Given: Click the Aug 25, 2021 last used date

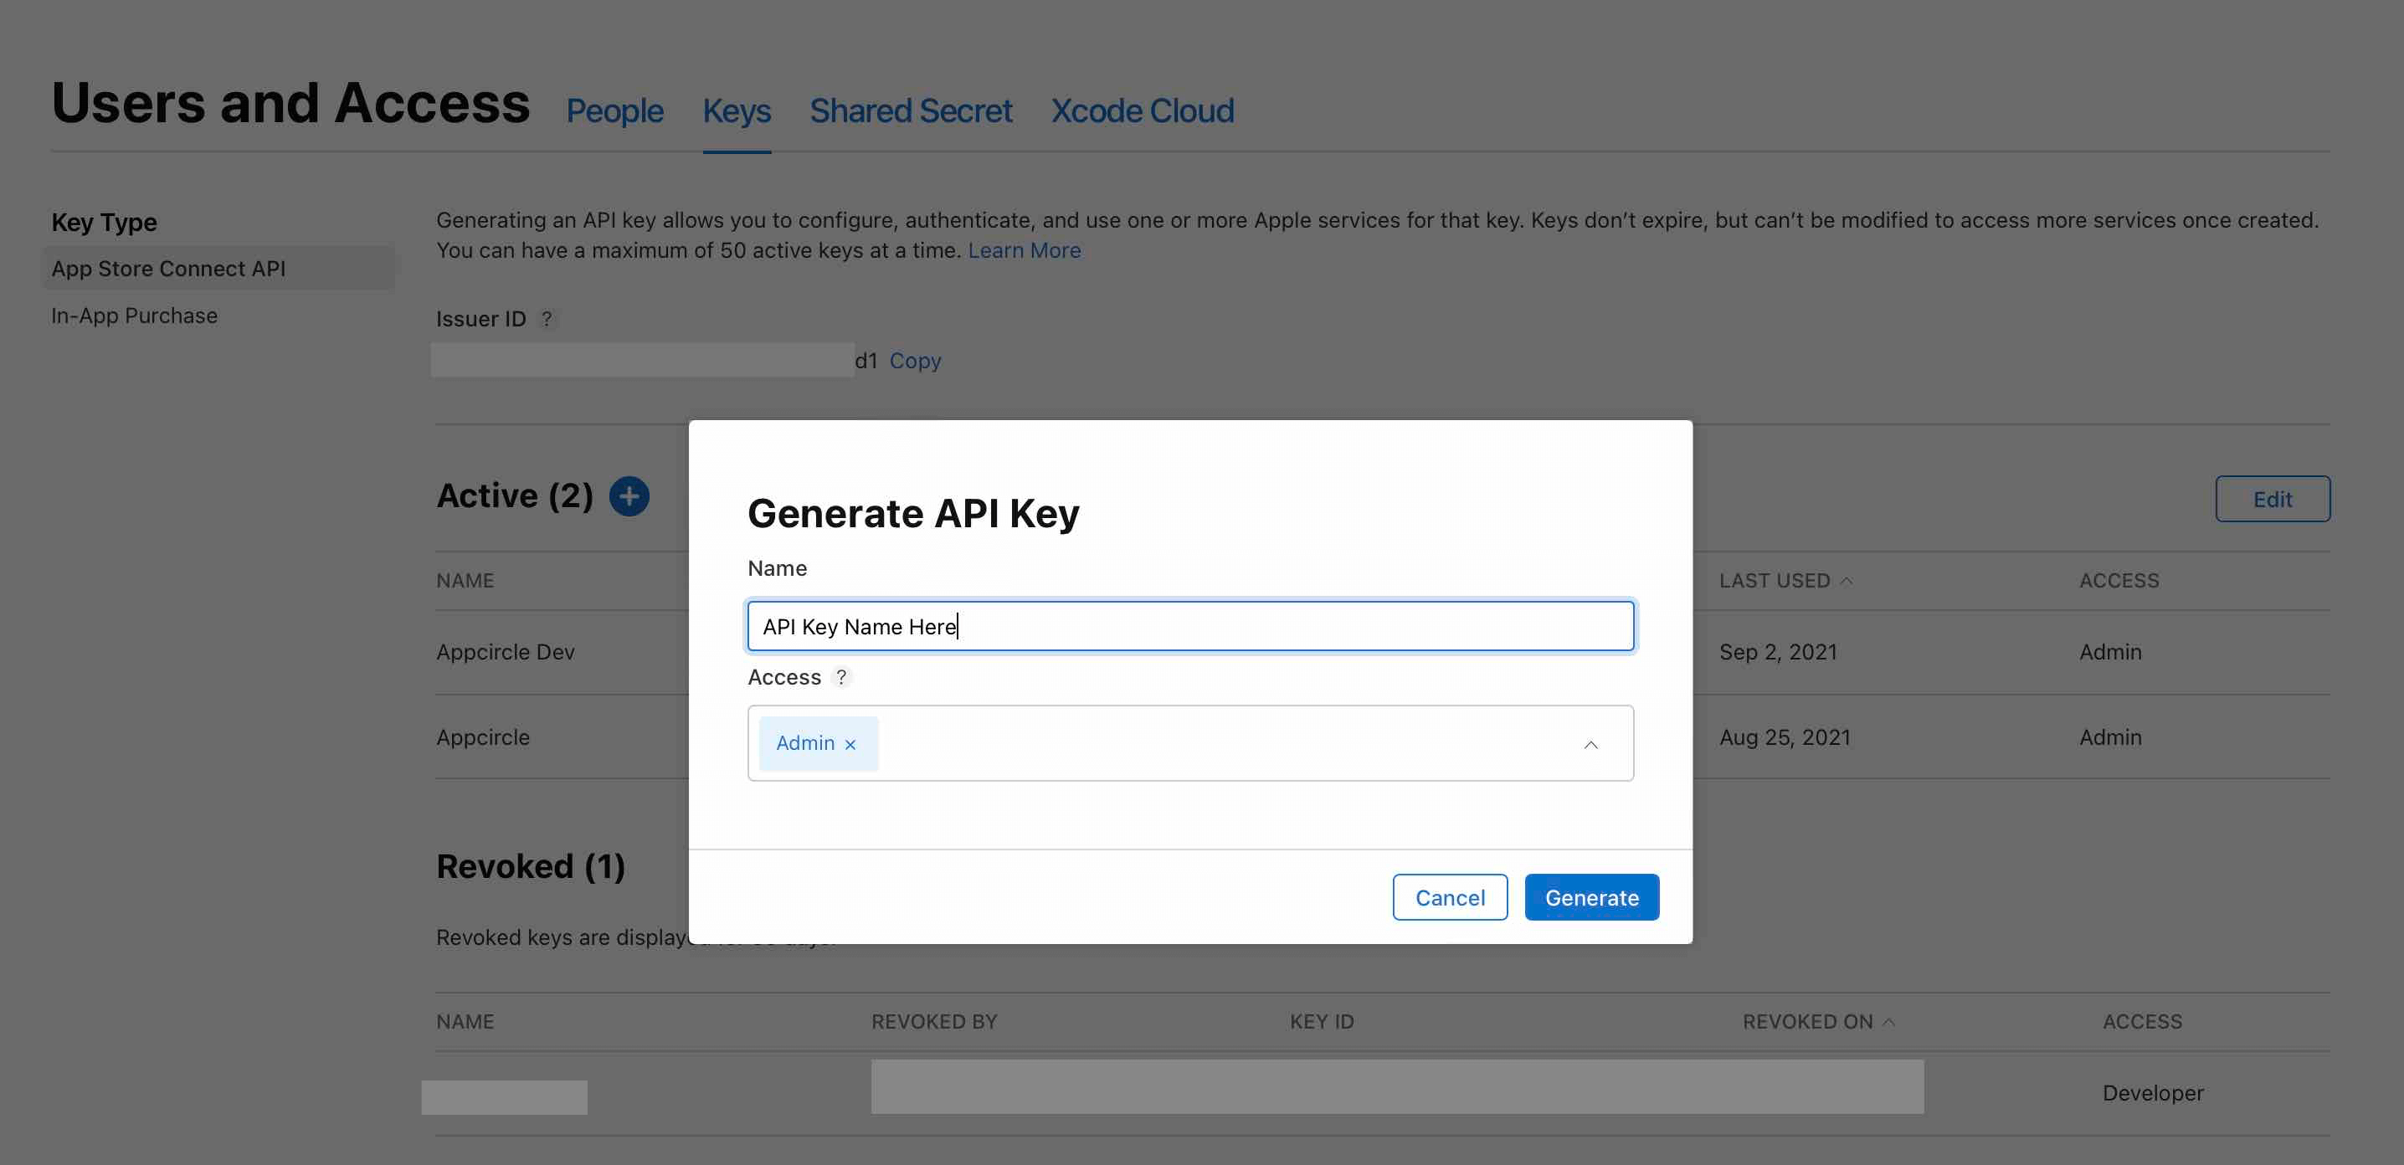Looking at the screenshot, I should (1785, 738).
